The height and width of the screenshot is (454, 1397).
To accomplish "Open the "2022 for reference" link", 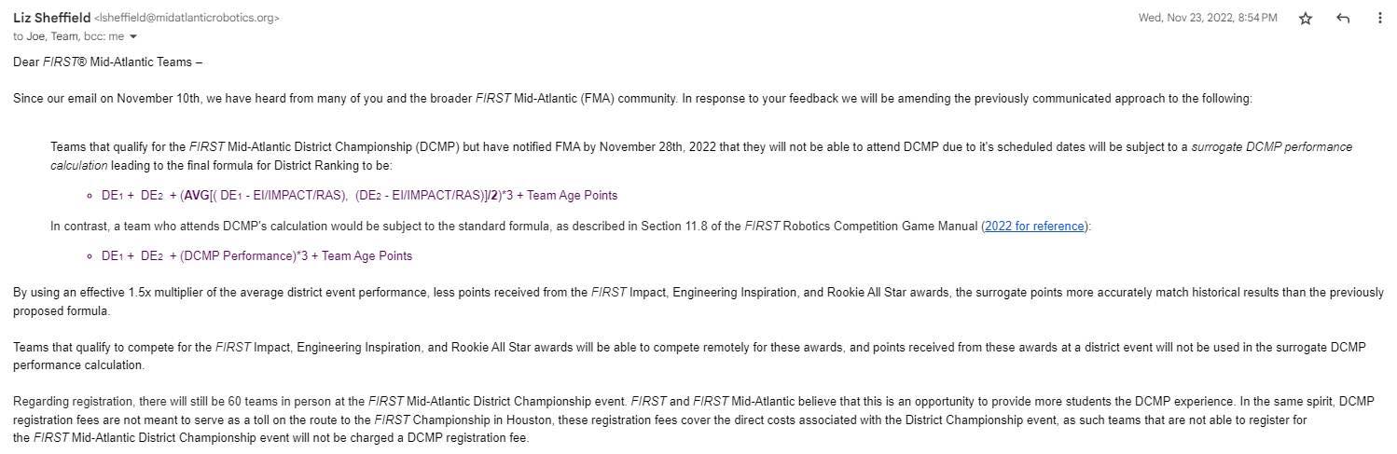I will 1034,227.
